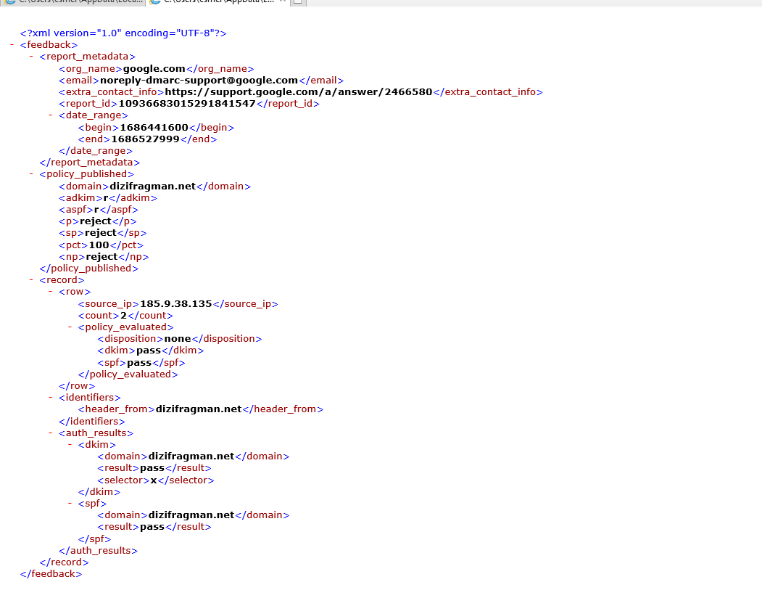The width and height of the screenshot is (762, 598).
Task: Click the np tag value reject
Action: pyautogui.click(x=102, y=257)
